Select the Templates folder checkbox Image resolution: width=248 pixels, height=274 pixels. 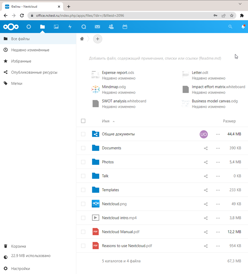83,190
